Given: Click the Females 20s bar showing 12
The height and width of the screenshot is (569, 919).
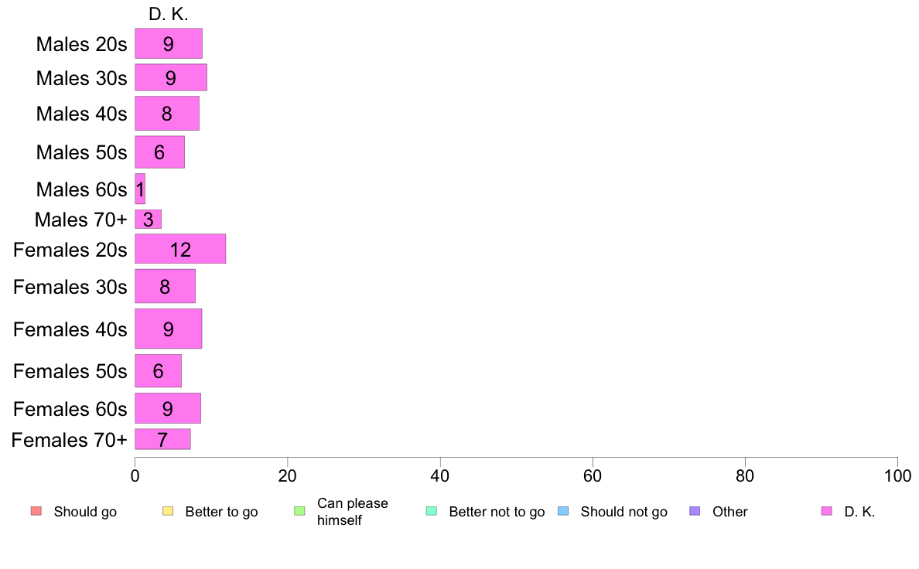Looking at the screenshot, I should point(180,248).
